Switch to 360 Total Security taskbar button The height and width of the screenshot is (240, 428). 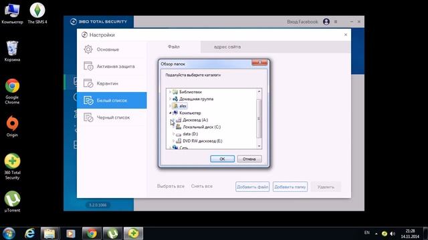click(x=133, y=233)
